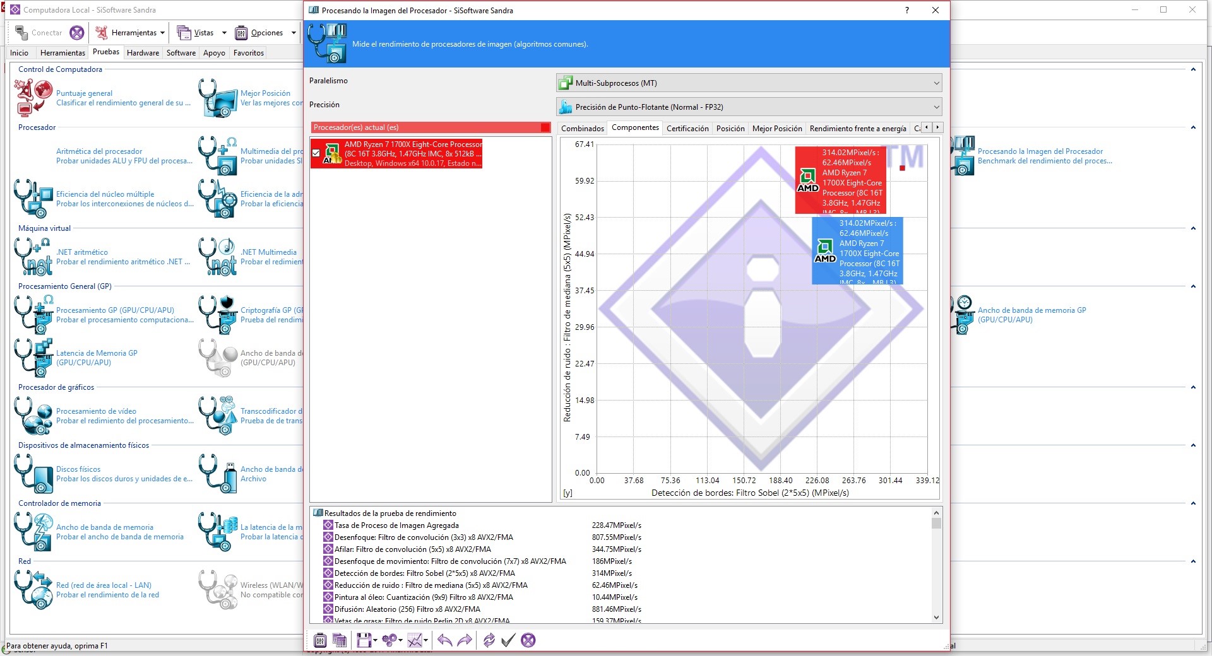The image size is (1212, 656).
Task: Open the Hardware tab
Action: pyautogui.click(x=143, y=53)
